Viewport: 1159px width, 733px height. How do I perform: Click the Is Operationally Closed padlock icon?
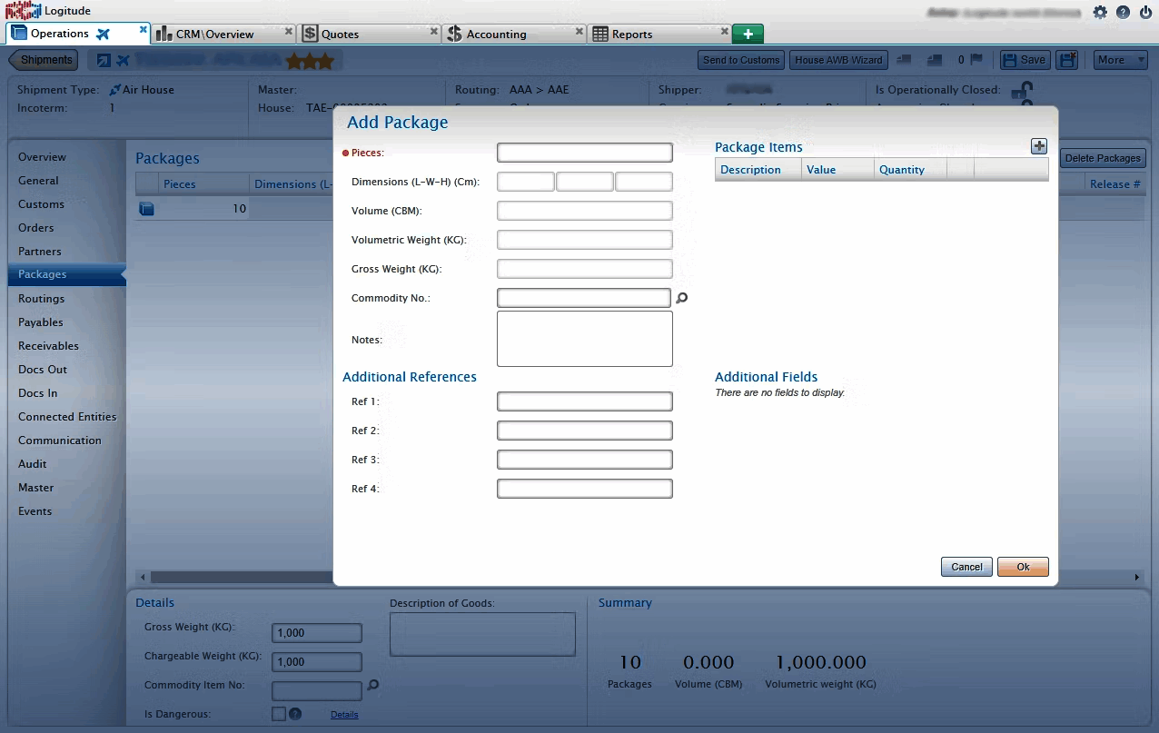pos(1022,90)
